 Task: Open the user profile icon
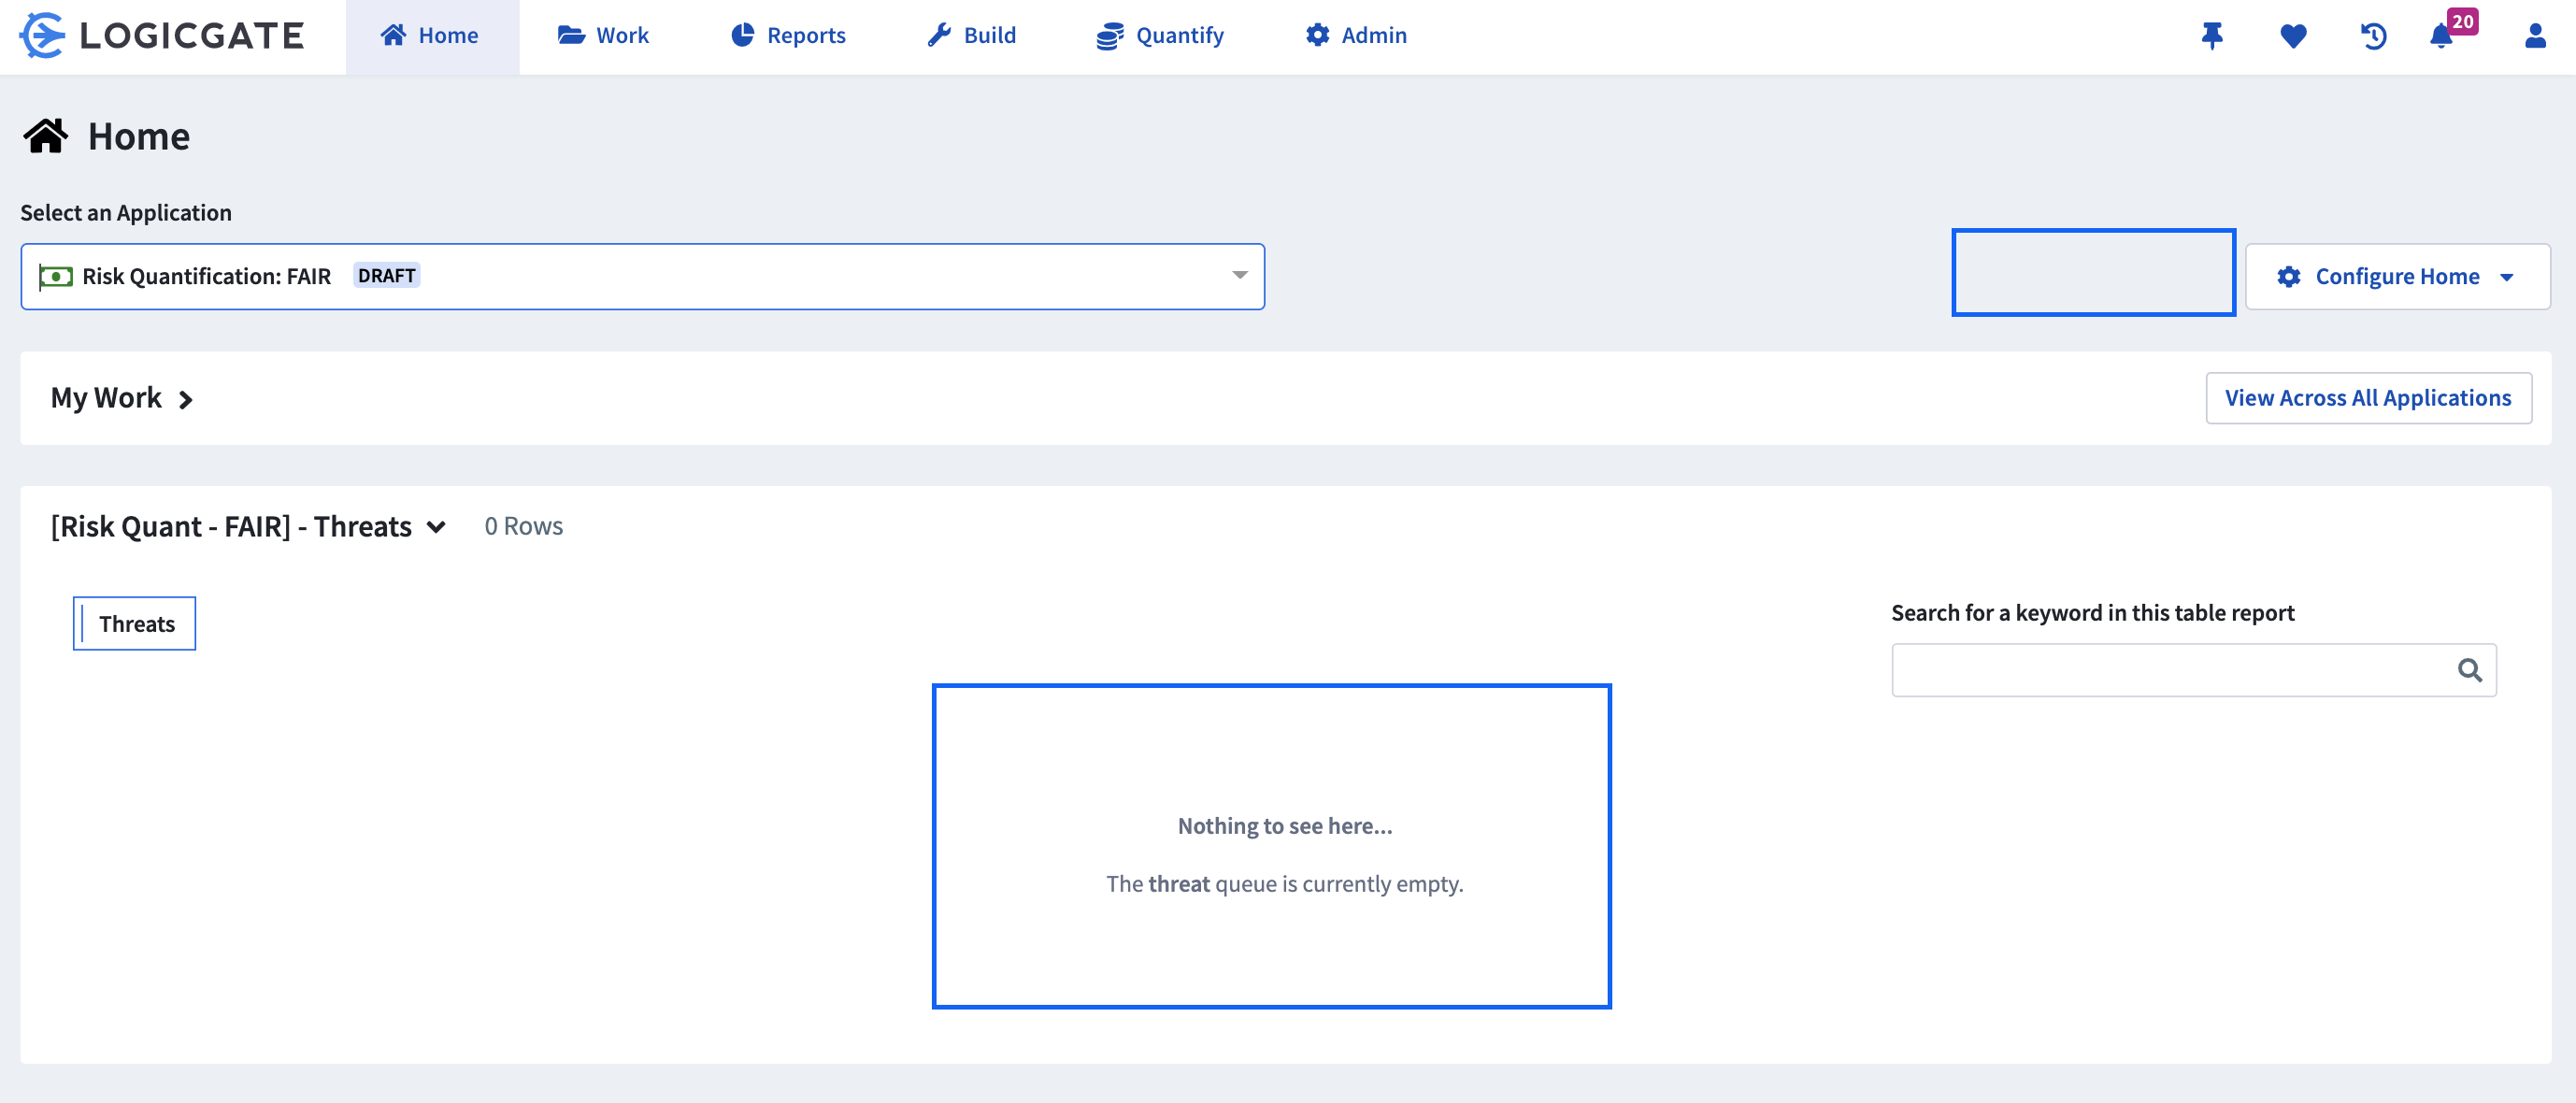[2534, 36]
